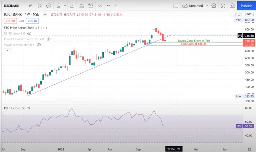256x152 pixels.
Task: Click the Compare or add symbol icon
Action: 49,6
